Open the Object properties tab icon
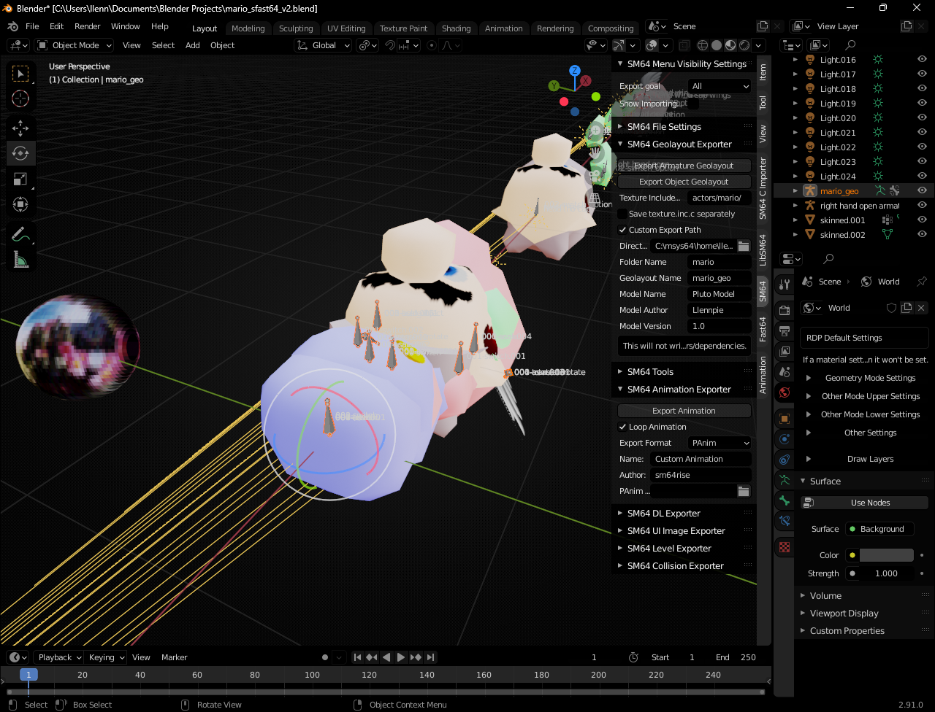This screenshot has height=712, width=935. click(785, 419)
